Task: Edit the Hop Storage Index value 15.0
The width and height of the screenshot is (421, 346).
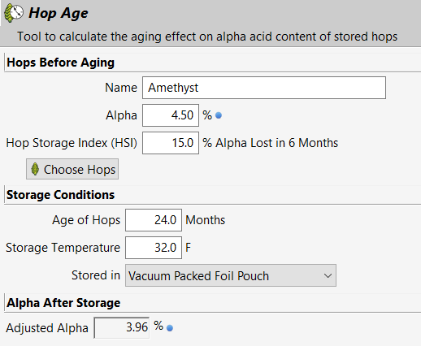Action: click(171, 143)
